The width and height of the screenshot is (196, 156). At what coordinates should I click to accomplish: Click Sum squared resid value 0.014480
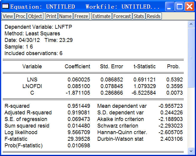[79, 126]
